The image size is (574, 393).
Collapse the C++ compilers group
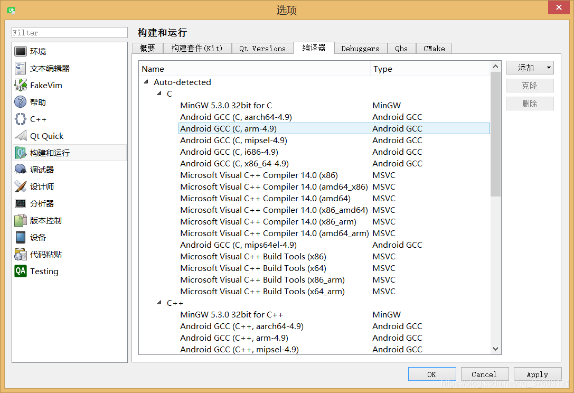point(159,303)
